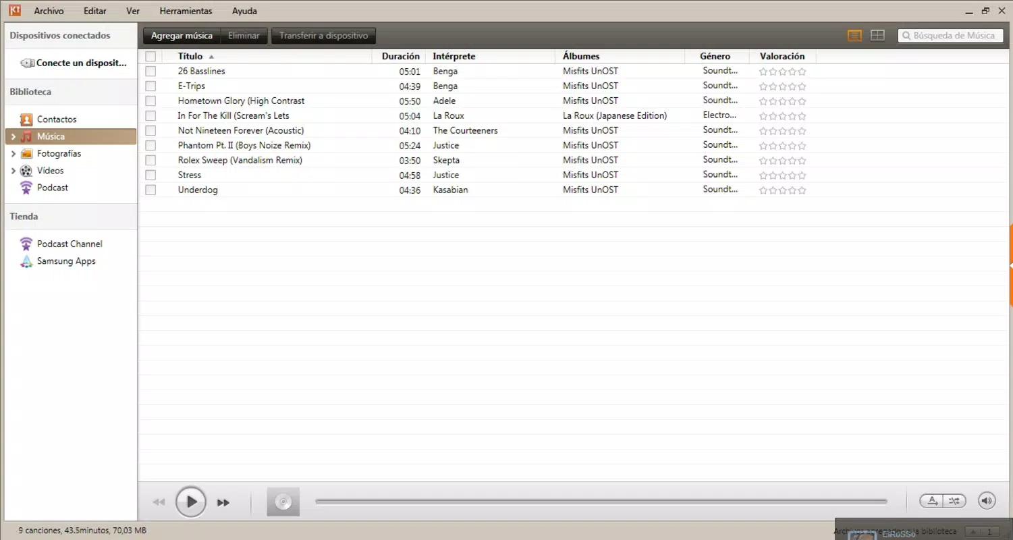Open Podcast Channel store icon
The image size is (1013, 540).
click(x=26, y=244)
